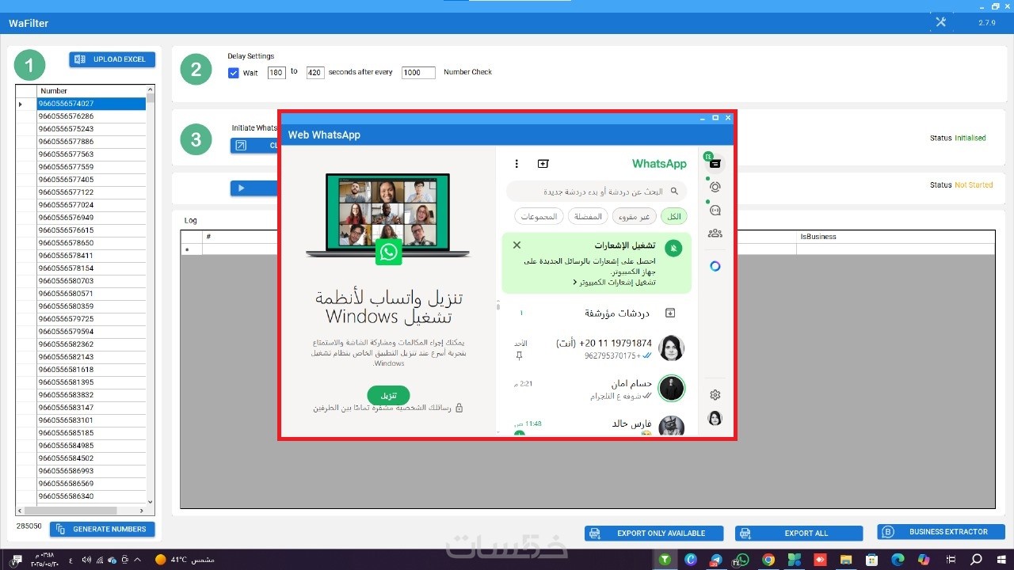
Task: Click the muted bell notification icon
Action: (x=673, y=249)
